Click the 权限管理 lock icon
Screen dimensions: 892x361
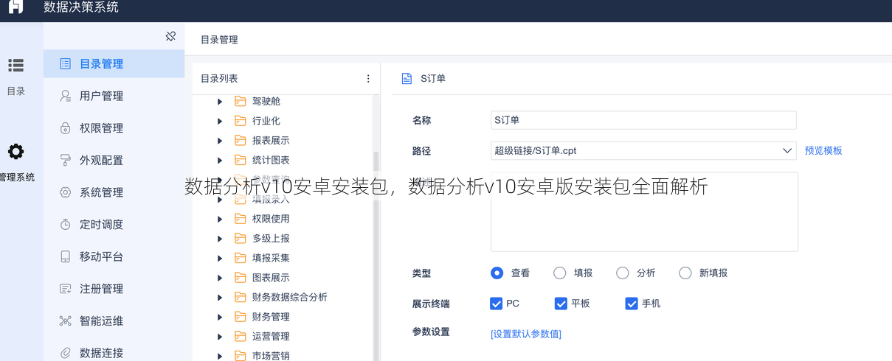click(x=65, y=128)
